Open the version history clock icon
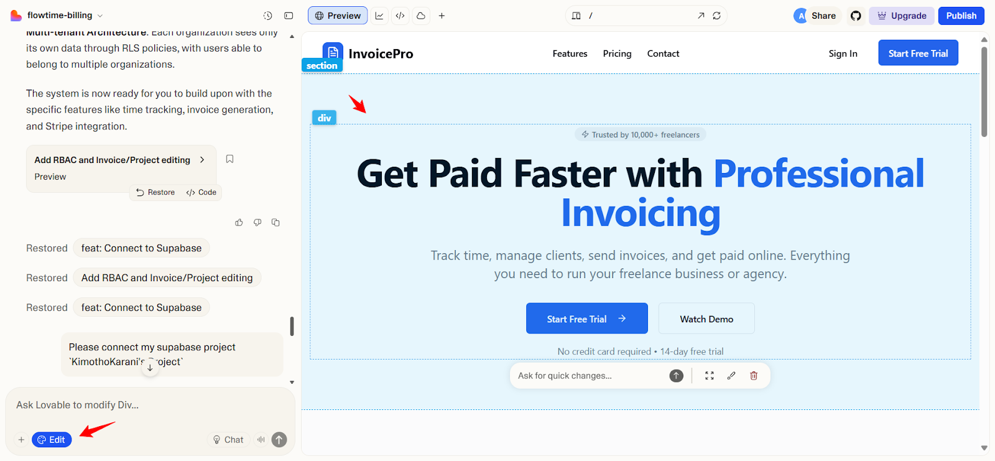 tap(267, 16)
